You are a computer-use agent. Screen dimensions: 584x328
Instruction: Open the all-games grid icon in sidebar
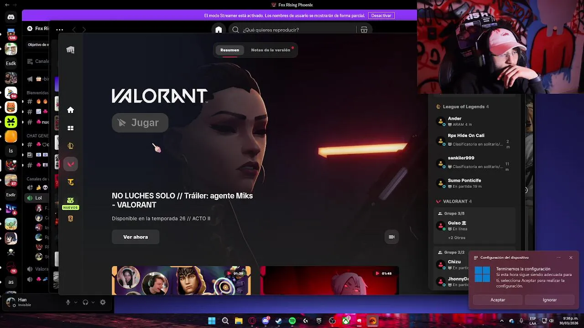70,128
